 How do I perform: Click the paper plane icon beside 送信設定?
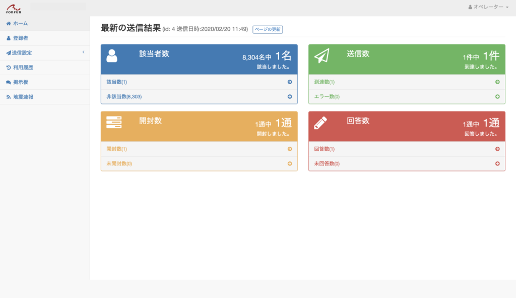(x=9, y=52)
